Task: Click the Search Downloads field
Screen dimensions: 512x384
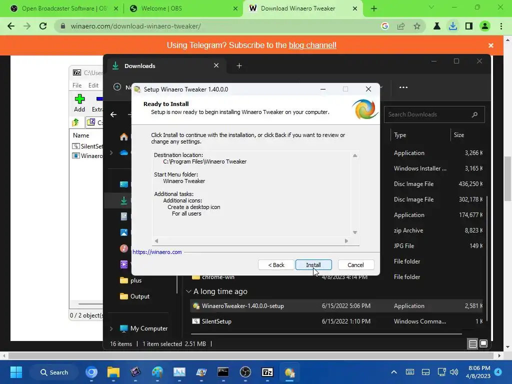Action: [x=434, y=114]
